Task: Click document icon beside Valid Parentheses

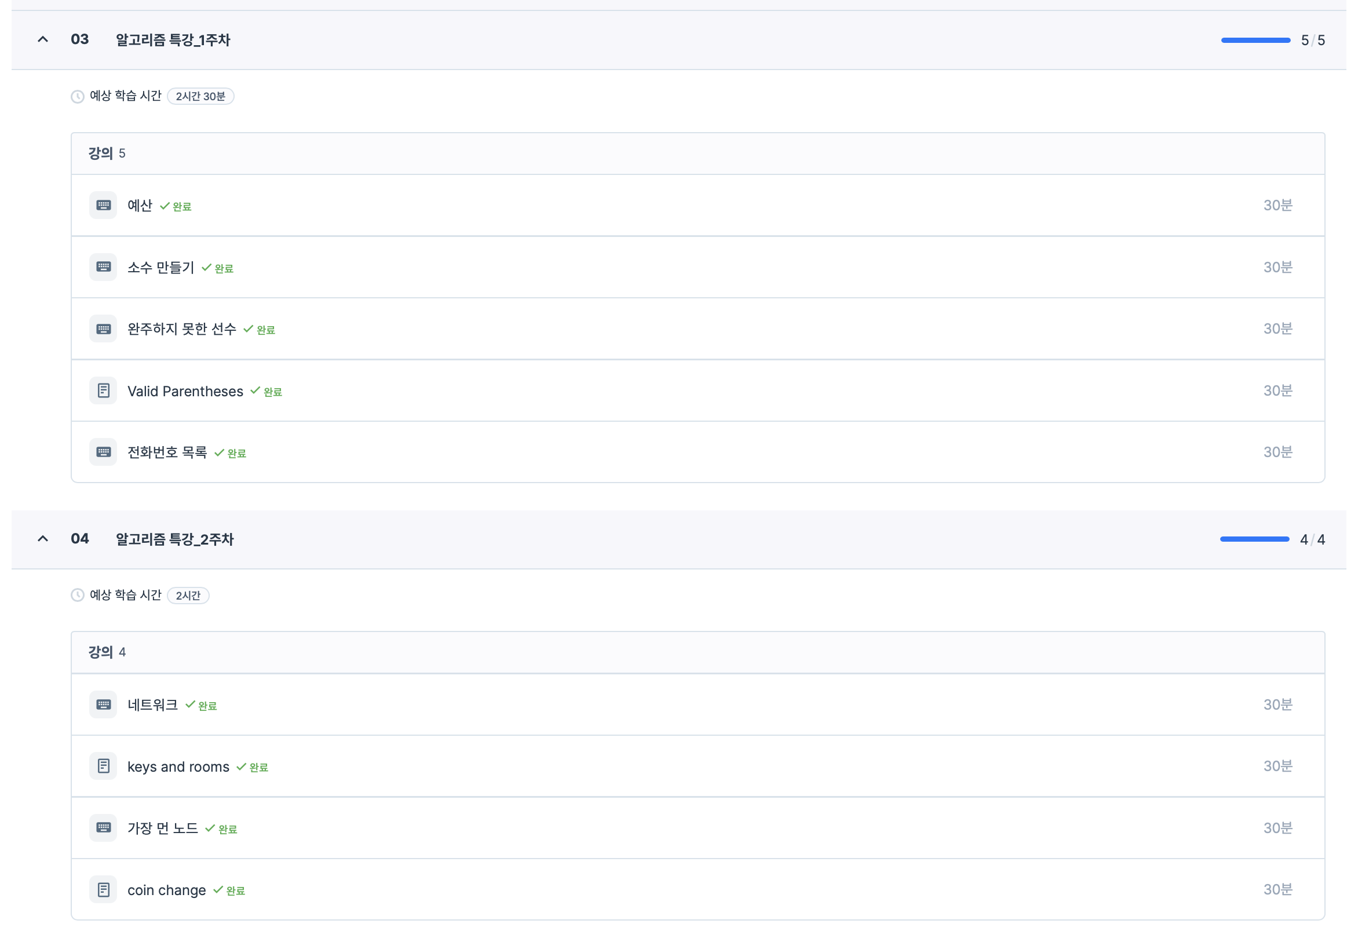Action: pos(103,390)
